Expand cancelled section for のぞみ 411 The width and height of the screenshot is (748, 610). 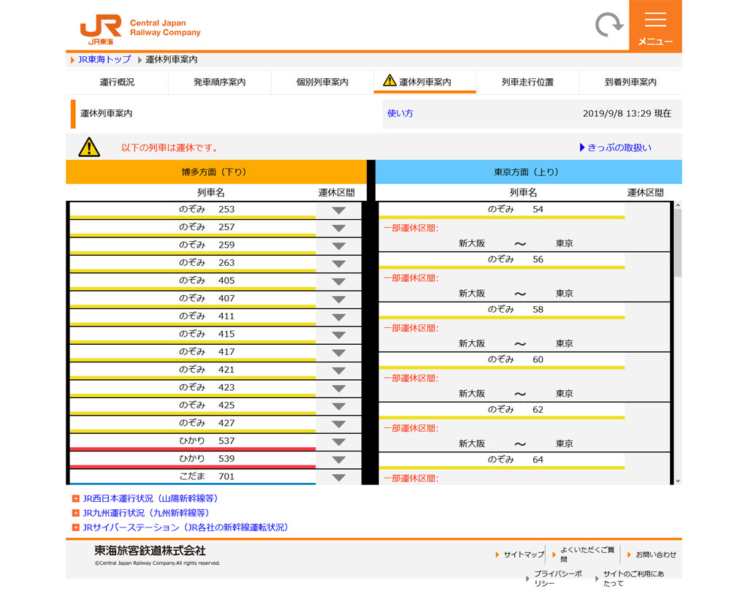point(338,317)
